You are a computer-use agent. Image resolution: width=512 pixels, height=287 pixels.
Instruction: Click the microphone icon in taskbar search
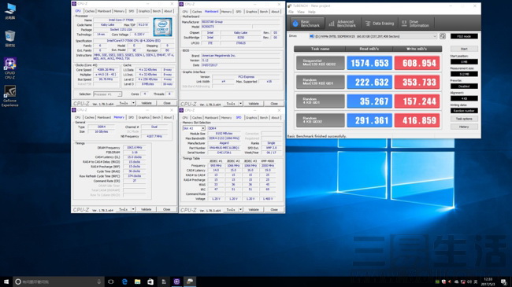(x=99, y=281)
